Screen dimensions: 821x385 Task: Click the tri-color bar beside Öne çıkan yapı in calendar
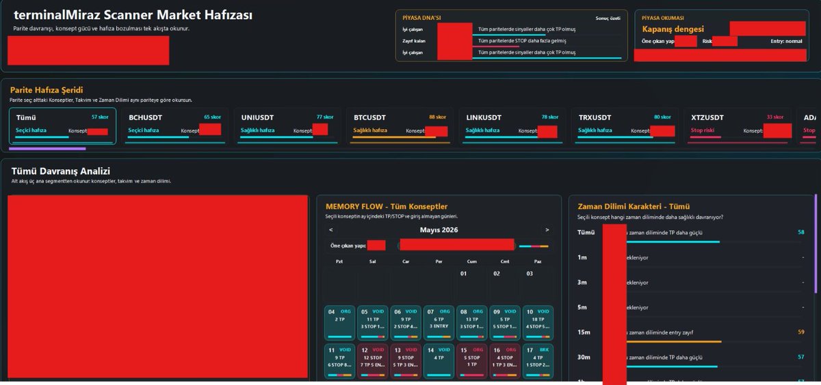534,246
